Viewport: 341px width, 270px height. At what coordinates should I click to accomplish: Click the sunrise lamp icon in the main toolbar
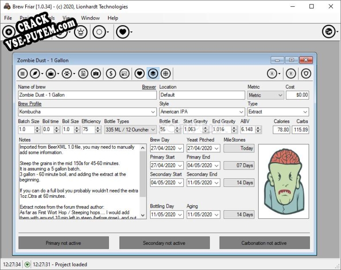click(81, 32)
